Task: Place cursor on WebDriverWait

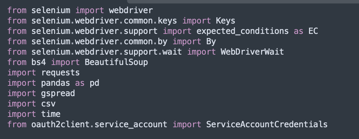Action: coord(252,52)
